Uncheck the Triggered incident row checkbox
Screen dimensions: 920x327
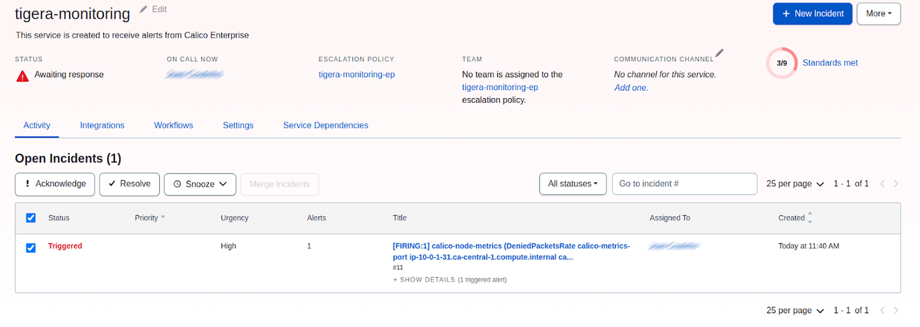point(31,247)
